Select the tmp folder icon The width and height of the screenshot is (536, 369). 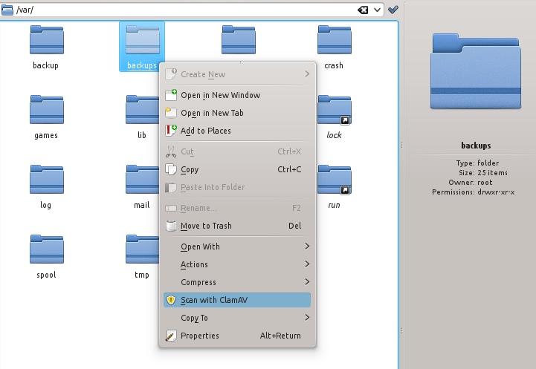pos(142,249)
